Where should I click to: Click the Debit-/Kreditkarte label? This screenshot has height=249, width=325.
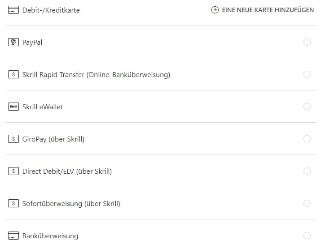[x=51, y=10]
